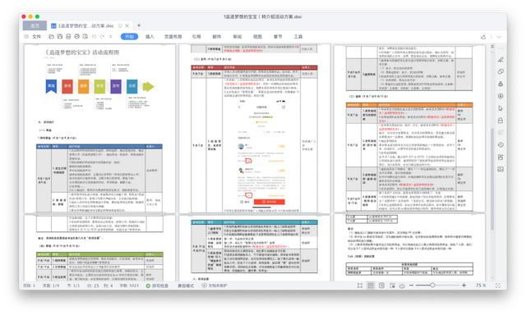Switch to the 视图 View tab
This screenshot has height=315, width=526.
257,36
